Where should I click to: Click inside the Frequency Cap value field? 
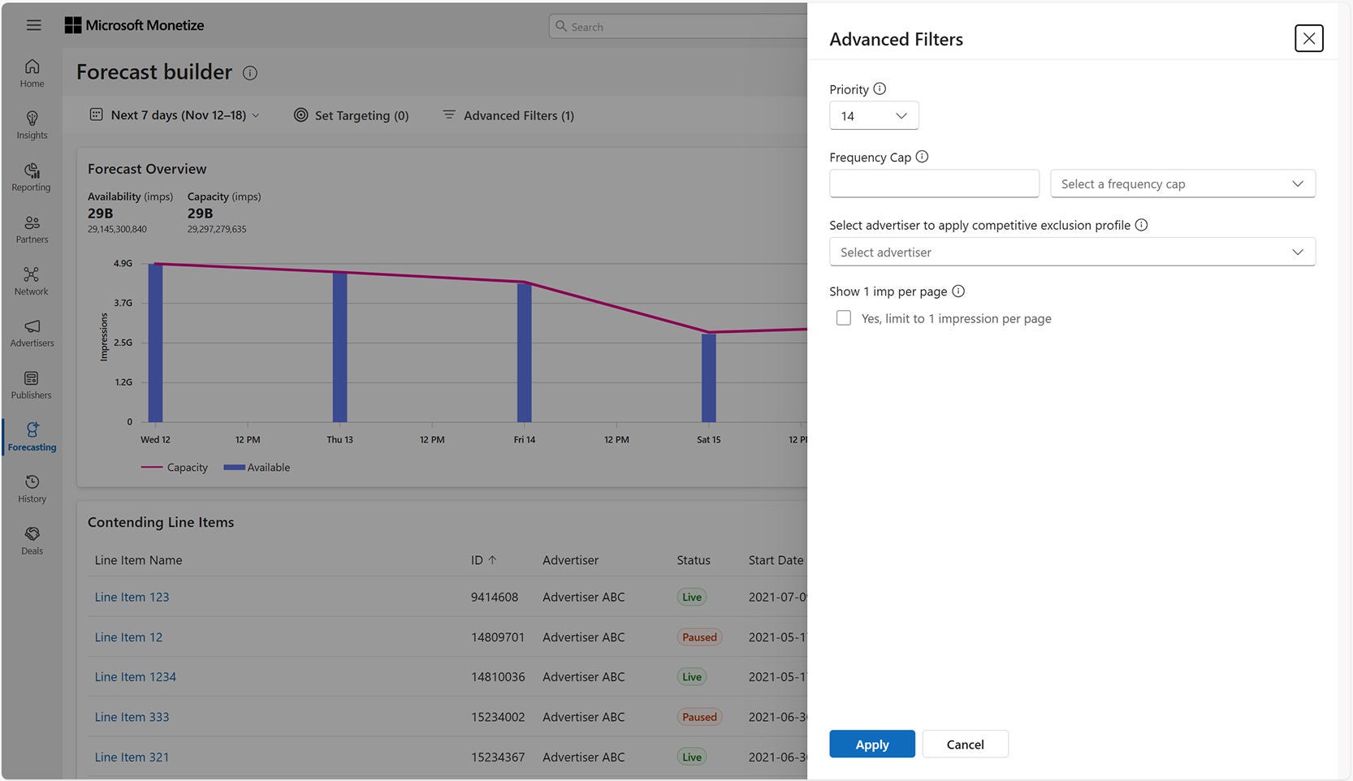coord(933,183)
